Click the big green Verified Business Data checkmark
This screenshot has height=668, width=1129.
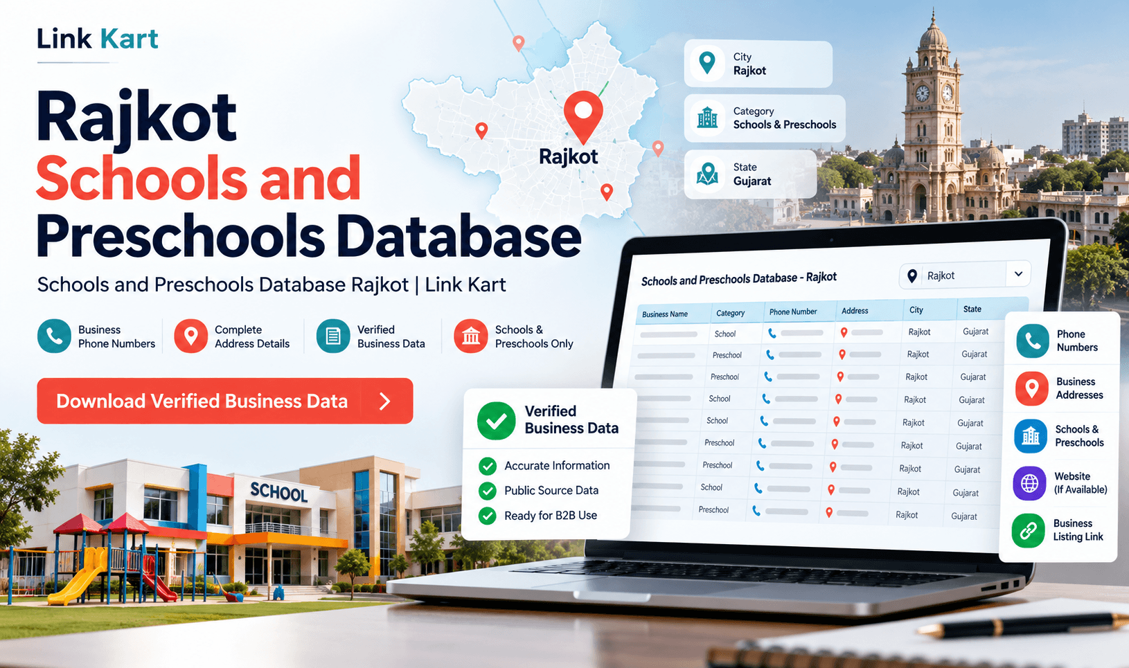[497, 420]
